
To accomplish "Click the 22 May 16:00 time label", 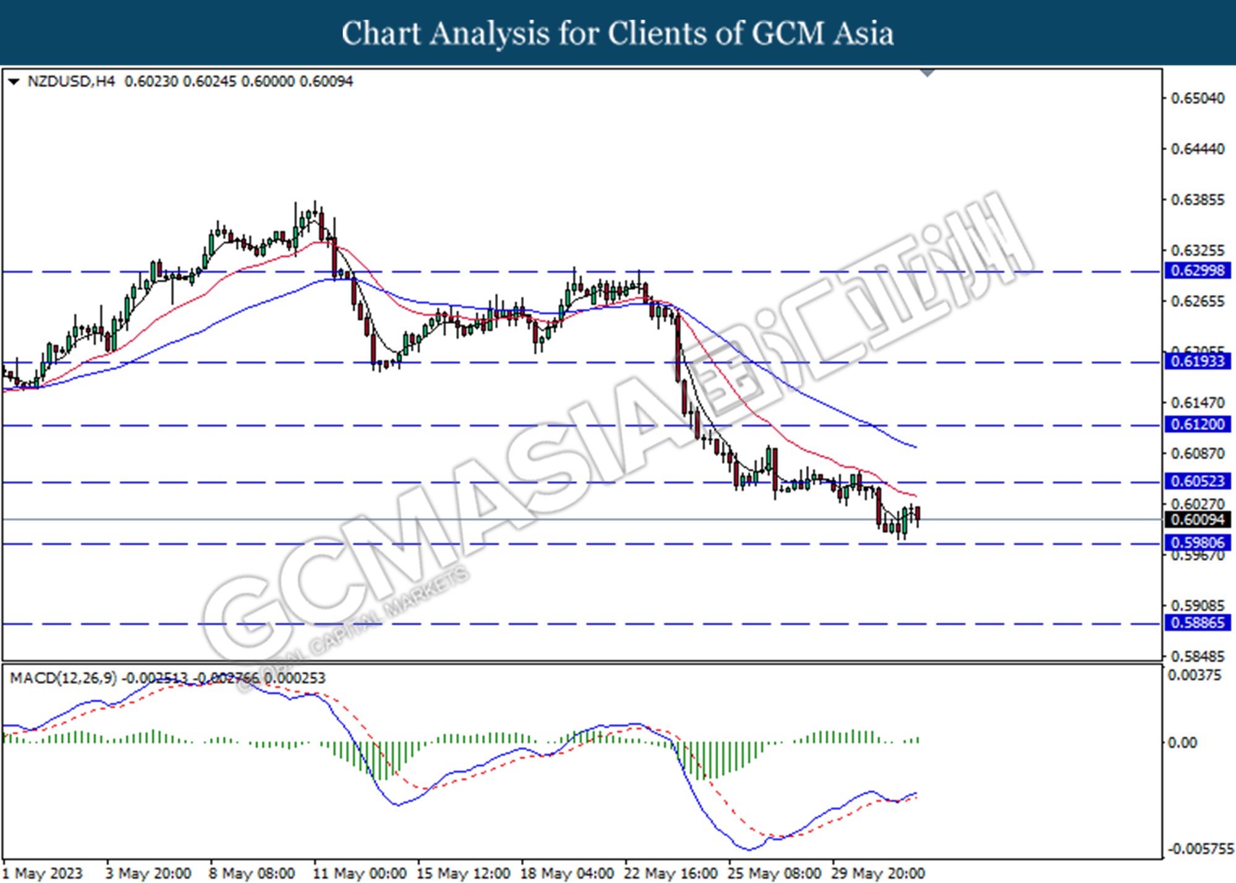I will pos(671,873).
